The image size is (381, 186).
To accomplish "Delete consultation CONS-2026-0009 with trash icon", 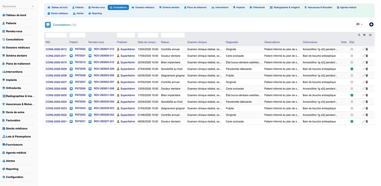I will (x=367, y=69).
